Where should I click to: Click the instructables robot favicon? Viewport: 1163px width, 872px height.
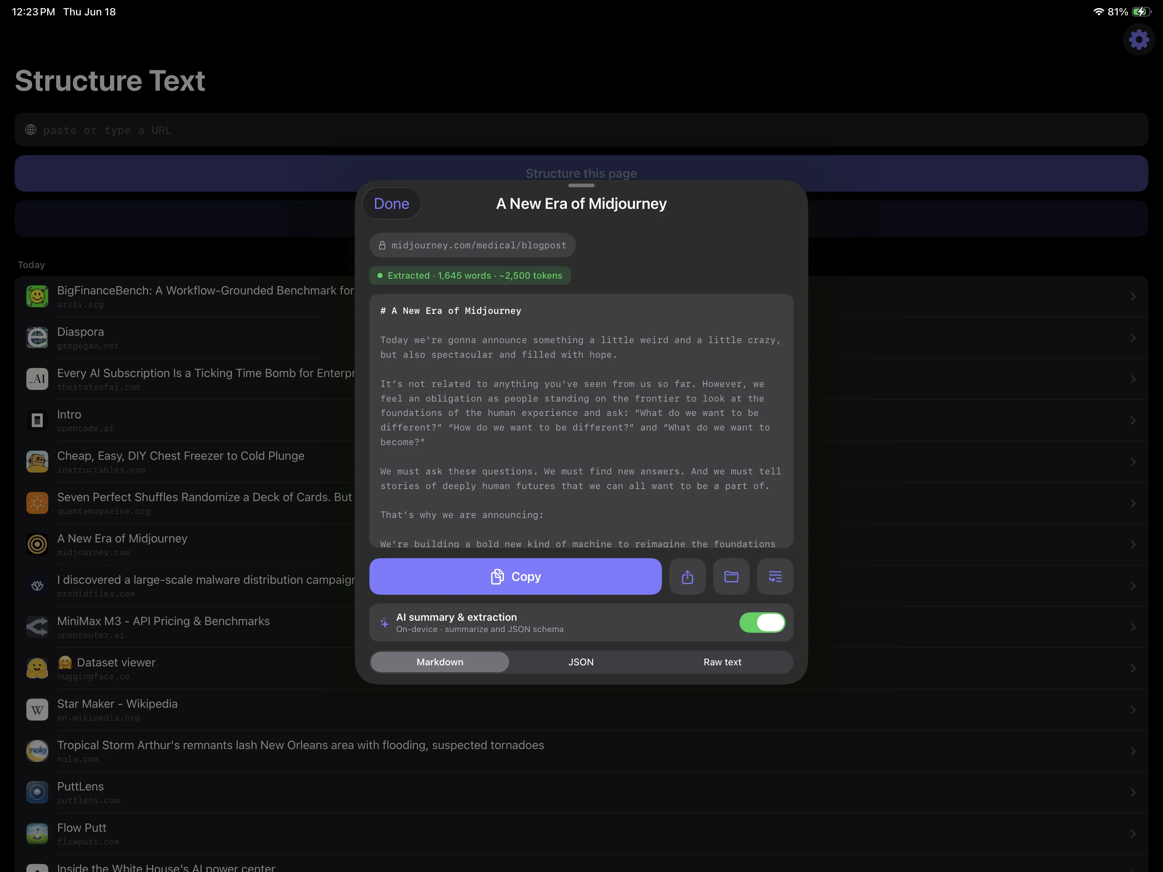(37, 462)
